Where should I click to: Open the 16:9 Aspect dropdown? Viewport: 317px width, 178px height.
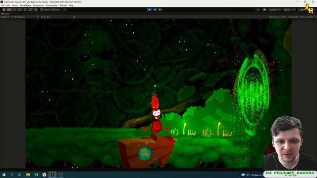click(26, 17)
